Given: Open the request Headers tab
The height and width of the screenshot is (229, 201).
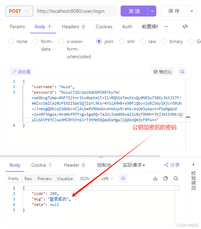Looking at the screenshot, I should click(x=74, y=27).
